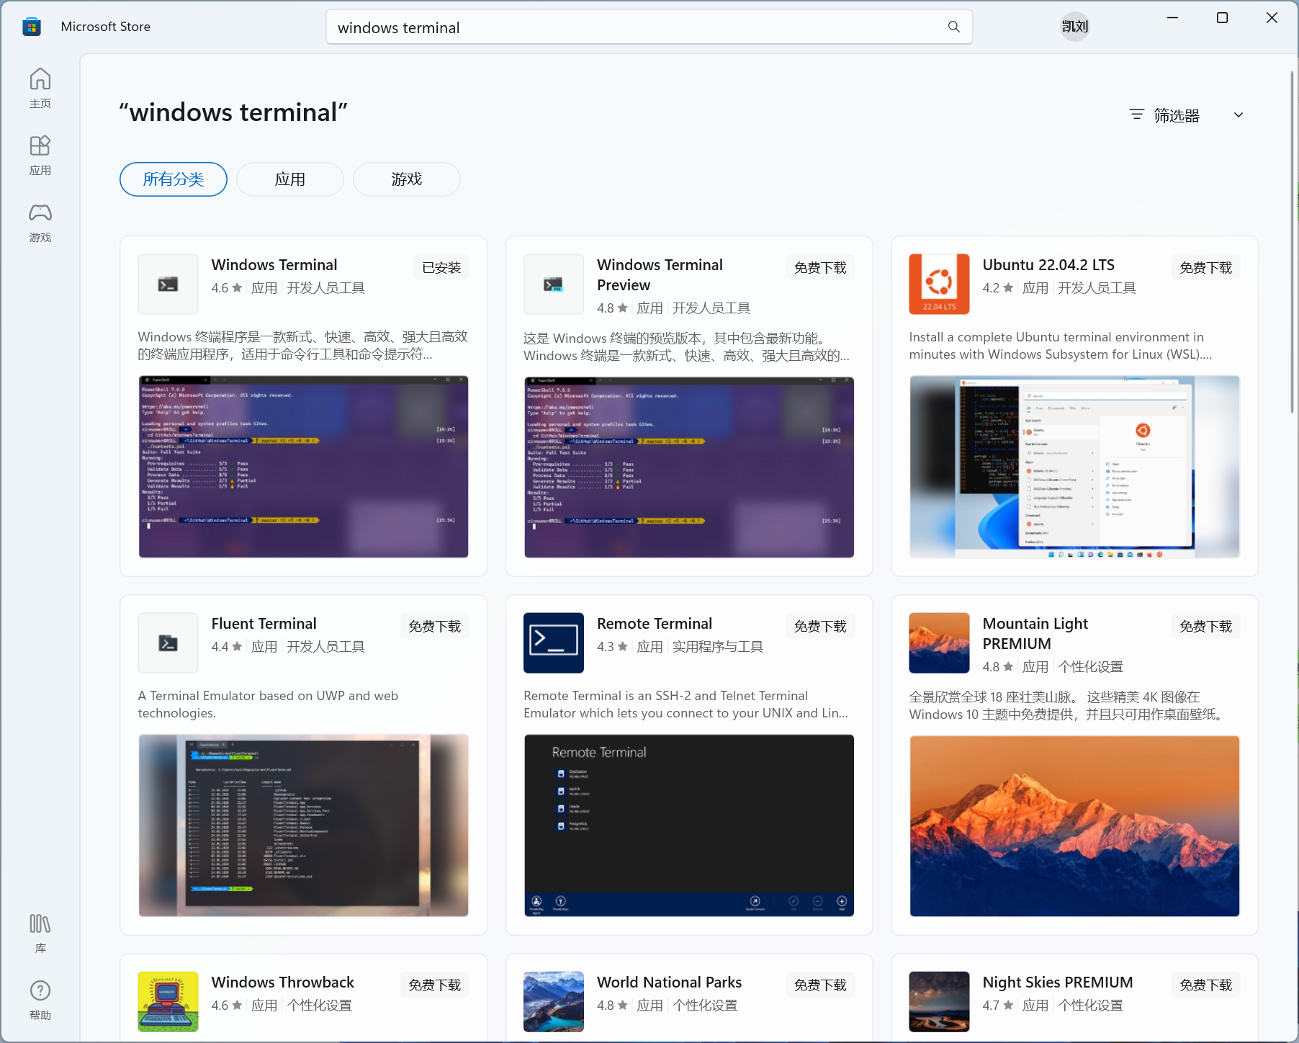Click the search magnifier icon
1299x1043 pixels.
953,27
